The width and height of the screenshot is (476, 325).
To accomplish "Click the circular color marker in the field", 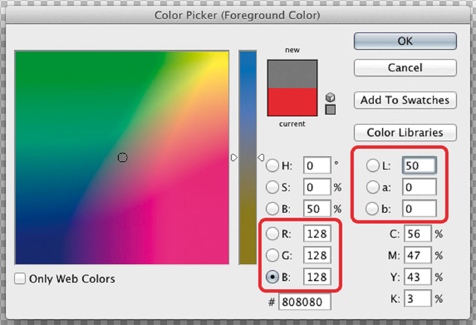I will click(122, 157).
